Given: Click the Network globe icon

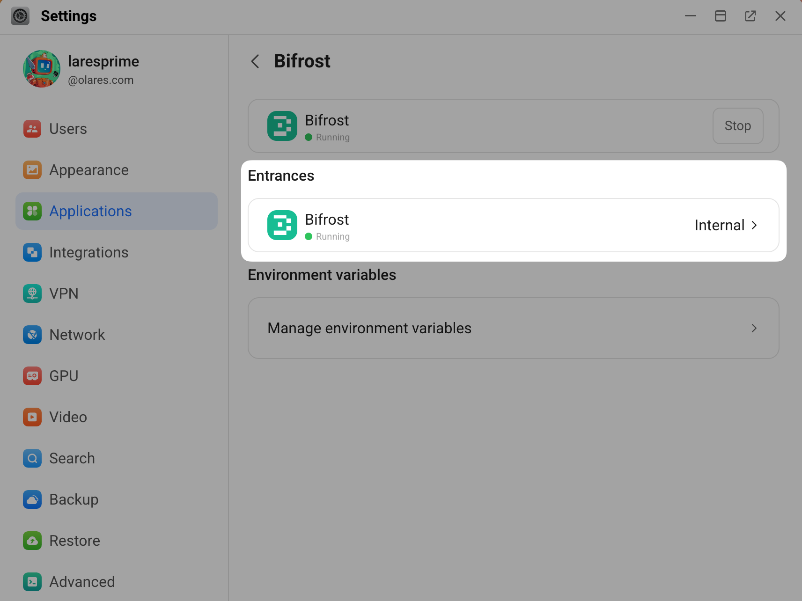Looking at the screenshot, I should pos(32,335).
